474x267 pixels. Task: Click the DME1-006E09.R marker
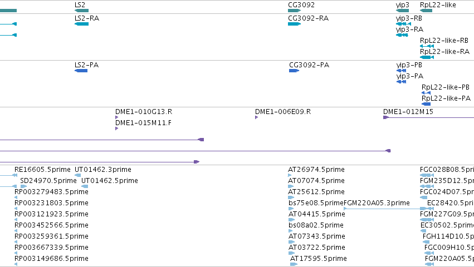tap(256, 117)
